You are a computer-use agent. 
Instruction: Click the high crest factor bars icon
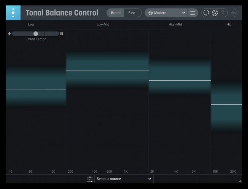(x=62, y=34)
